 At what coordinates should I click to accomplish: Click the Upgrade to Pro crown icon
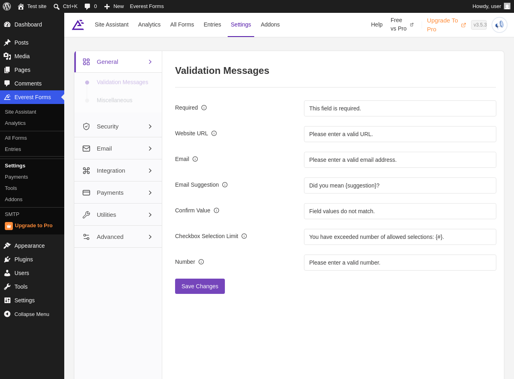(x=9, y=226)
